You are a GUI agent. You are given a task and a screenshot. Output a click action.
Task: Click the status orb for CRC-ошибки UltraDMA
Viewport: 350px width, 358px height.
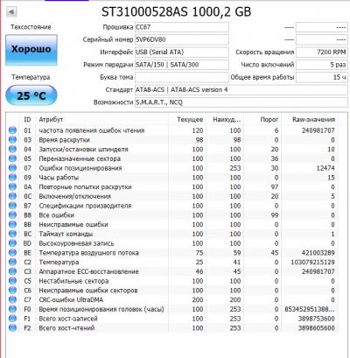click(12, 299)
